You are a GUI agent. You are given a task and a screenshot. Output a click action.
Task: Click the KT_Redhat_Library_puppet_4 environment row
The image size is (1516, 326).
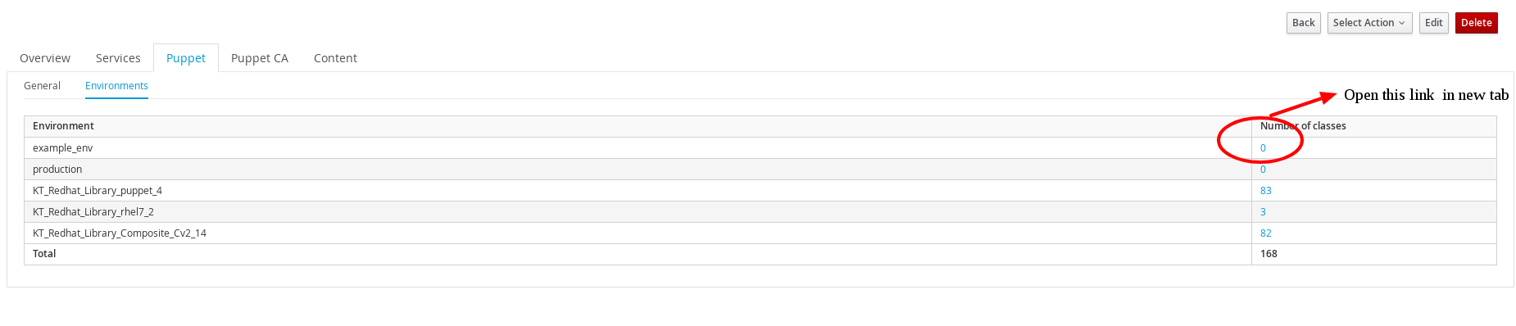[x=760, y=191]
